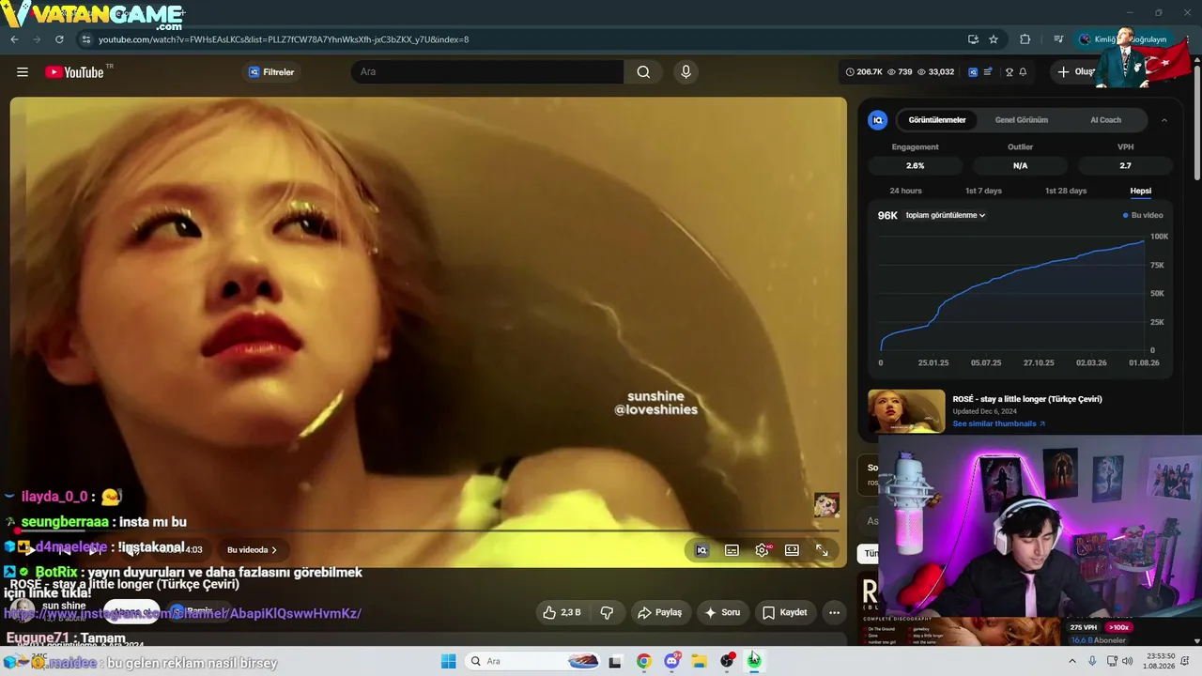Open the See similar thumbnails link
Screen dimensions: 1202x676
(998, 423)
